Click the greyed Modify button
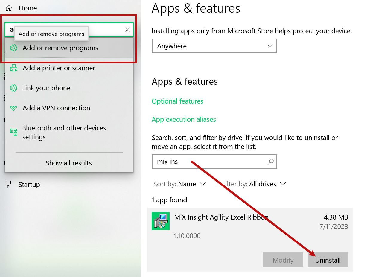 click(x=283, y=260)
